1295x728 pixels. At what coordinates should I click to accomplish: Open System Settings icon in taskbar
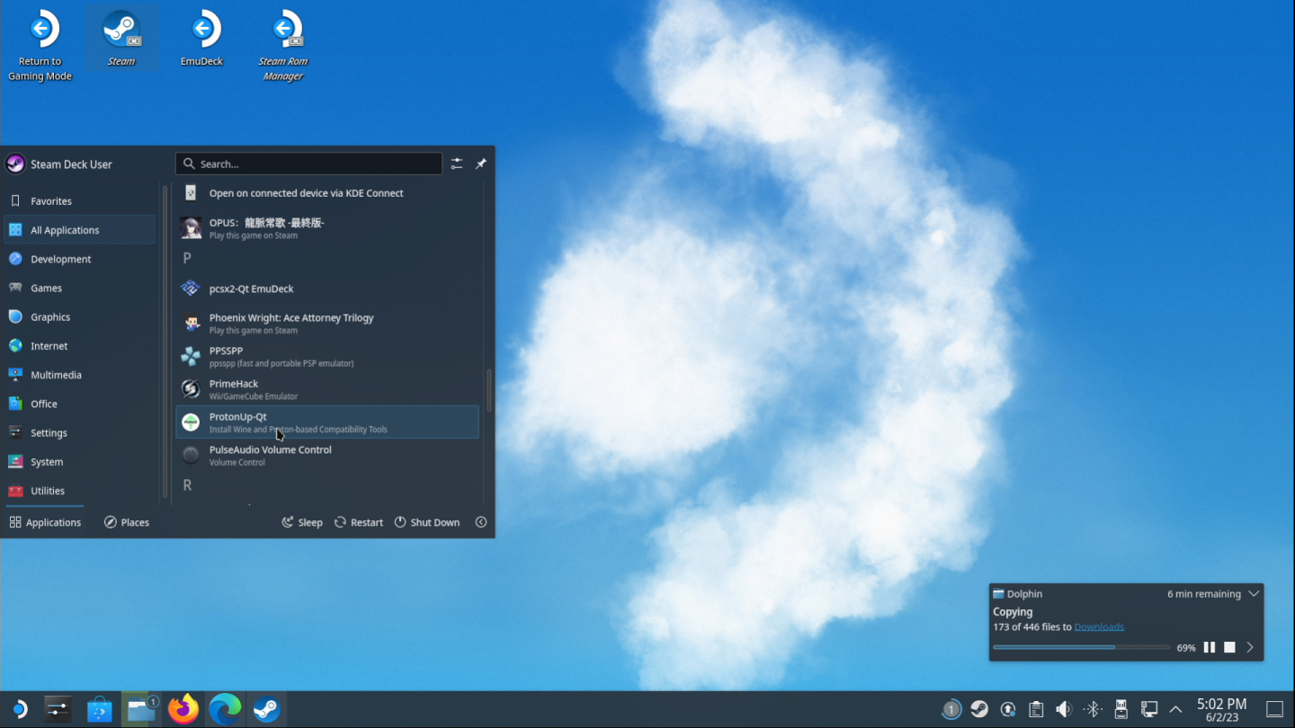point(58,710)
